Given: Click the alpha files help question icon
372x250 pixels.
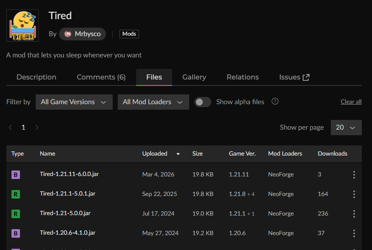Looking at the screenshot, I should coord(275,102).
